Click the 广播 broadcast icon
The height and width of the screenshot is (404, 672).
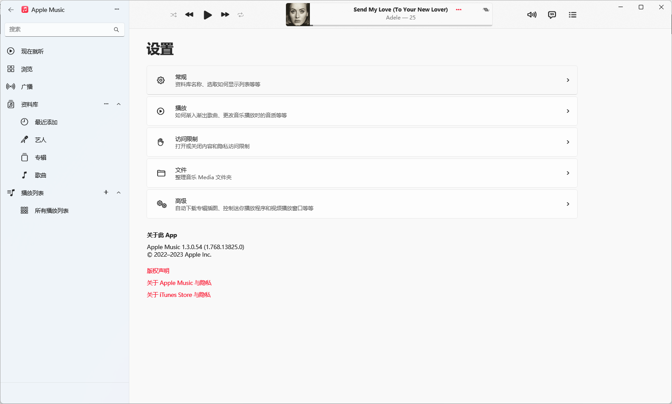pos(11,87)
